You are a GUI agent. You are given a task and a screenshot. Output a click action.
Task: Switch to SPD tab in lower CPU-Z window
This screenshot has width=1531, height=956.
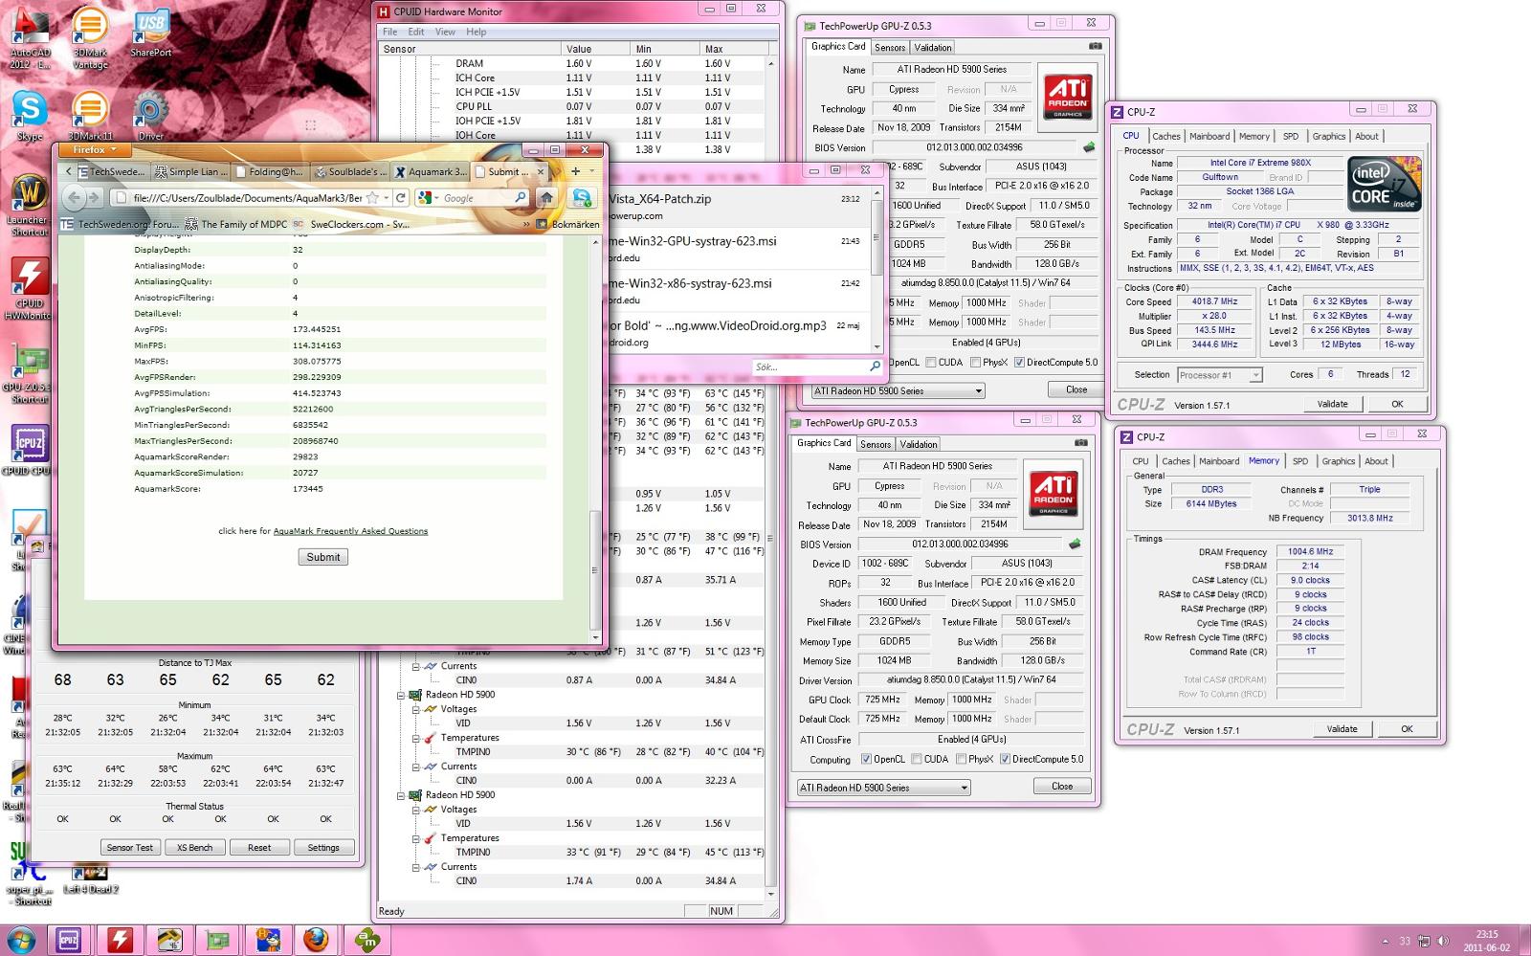click(1300, 461)
